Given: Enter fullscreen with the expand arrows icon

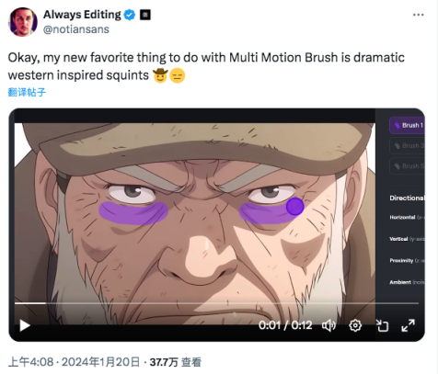Looking at the screenshot, I should pos(409,325).
